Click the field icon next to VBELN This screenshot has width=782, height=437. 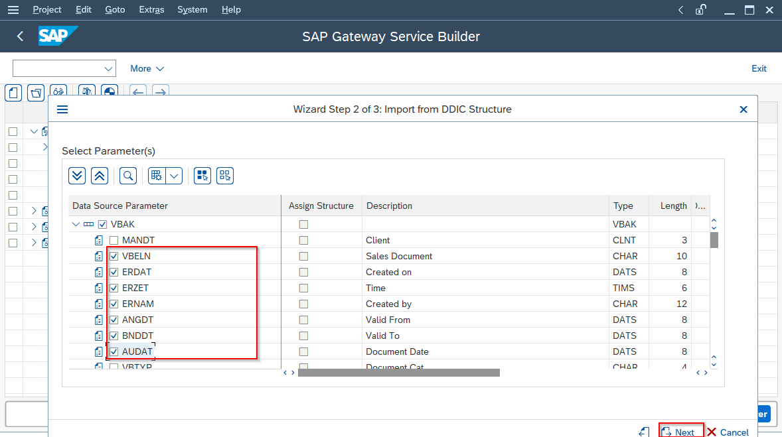pos(99,256)
